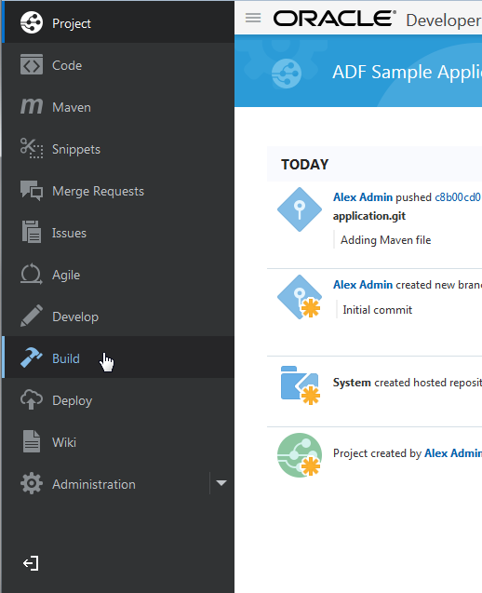This screenshot has width=482, height=593.
Task: Click the Project icon in sidebar
Action: click(x=32, y=22)
